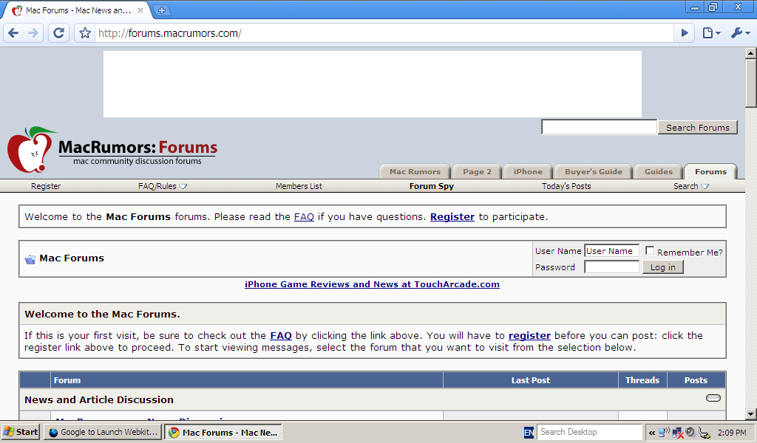Open the browser page menu icon
This screenshot has width=757, height=443.
[x=710, y=32]
